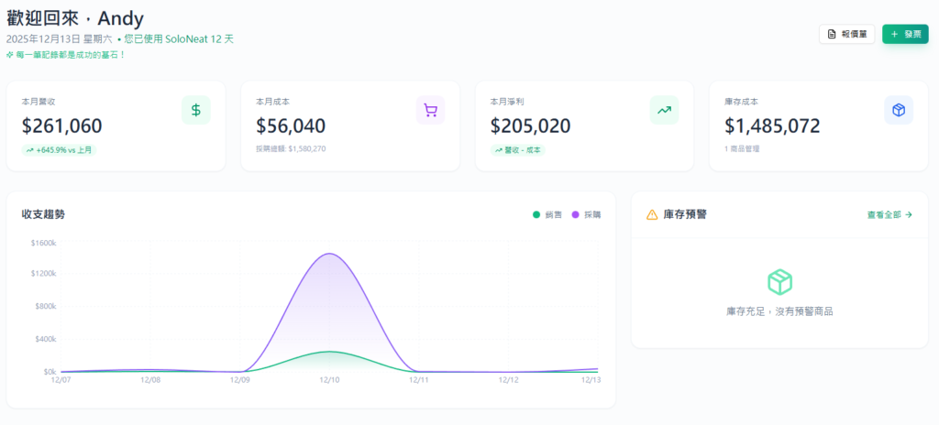The height and width of the screenshot is (425, 939).
Task: Click the green package icon in inventory alert panel
Action: (x=779, y=282)
